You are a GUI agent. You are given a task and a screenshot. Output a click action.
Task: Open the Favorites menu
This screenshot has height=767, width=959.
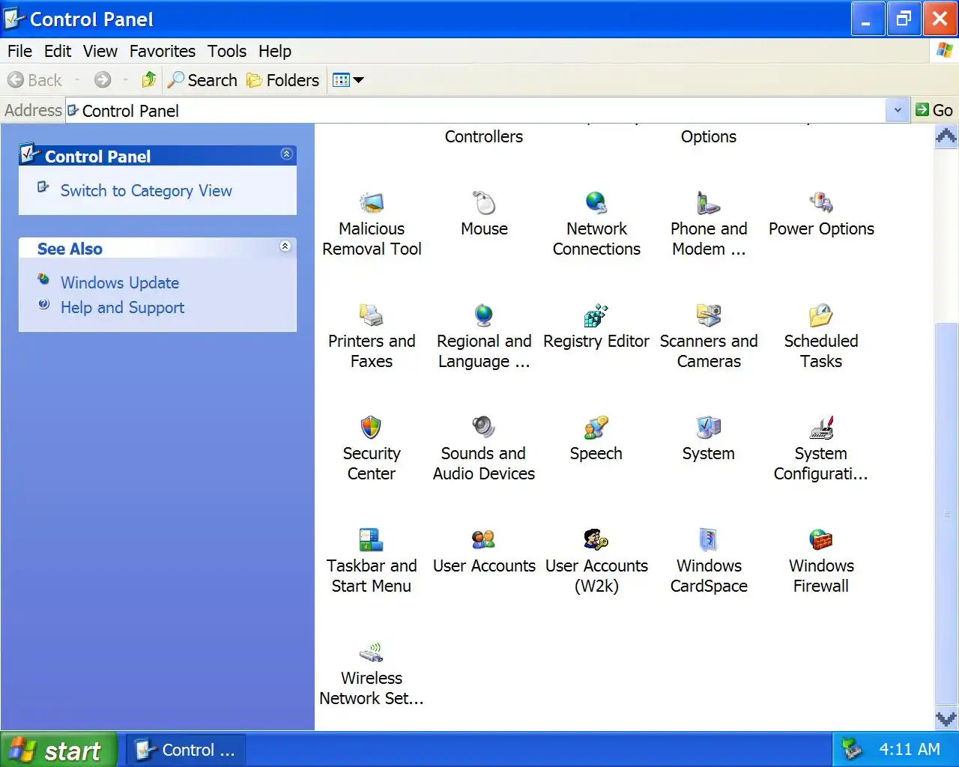[x=163, y=51]
